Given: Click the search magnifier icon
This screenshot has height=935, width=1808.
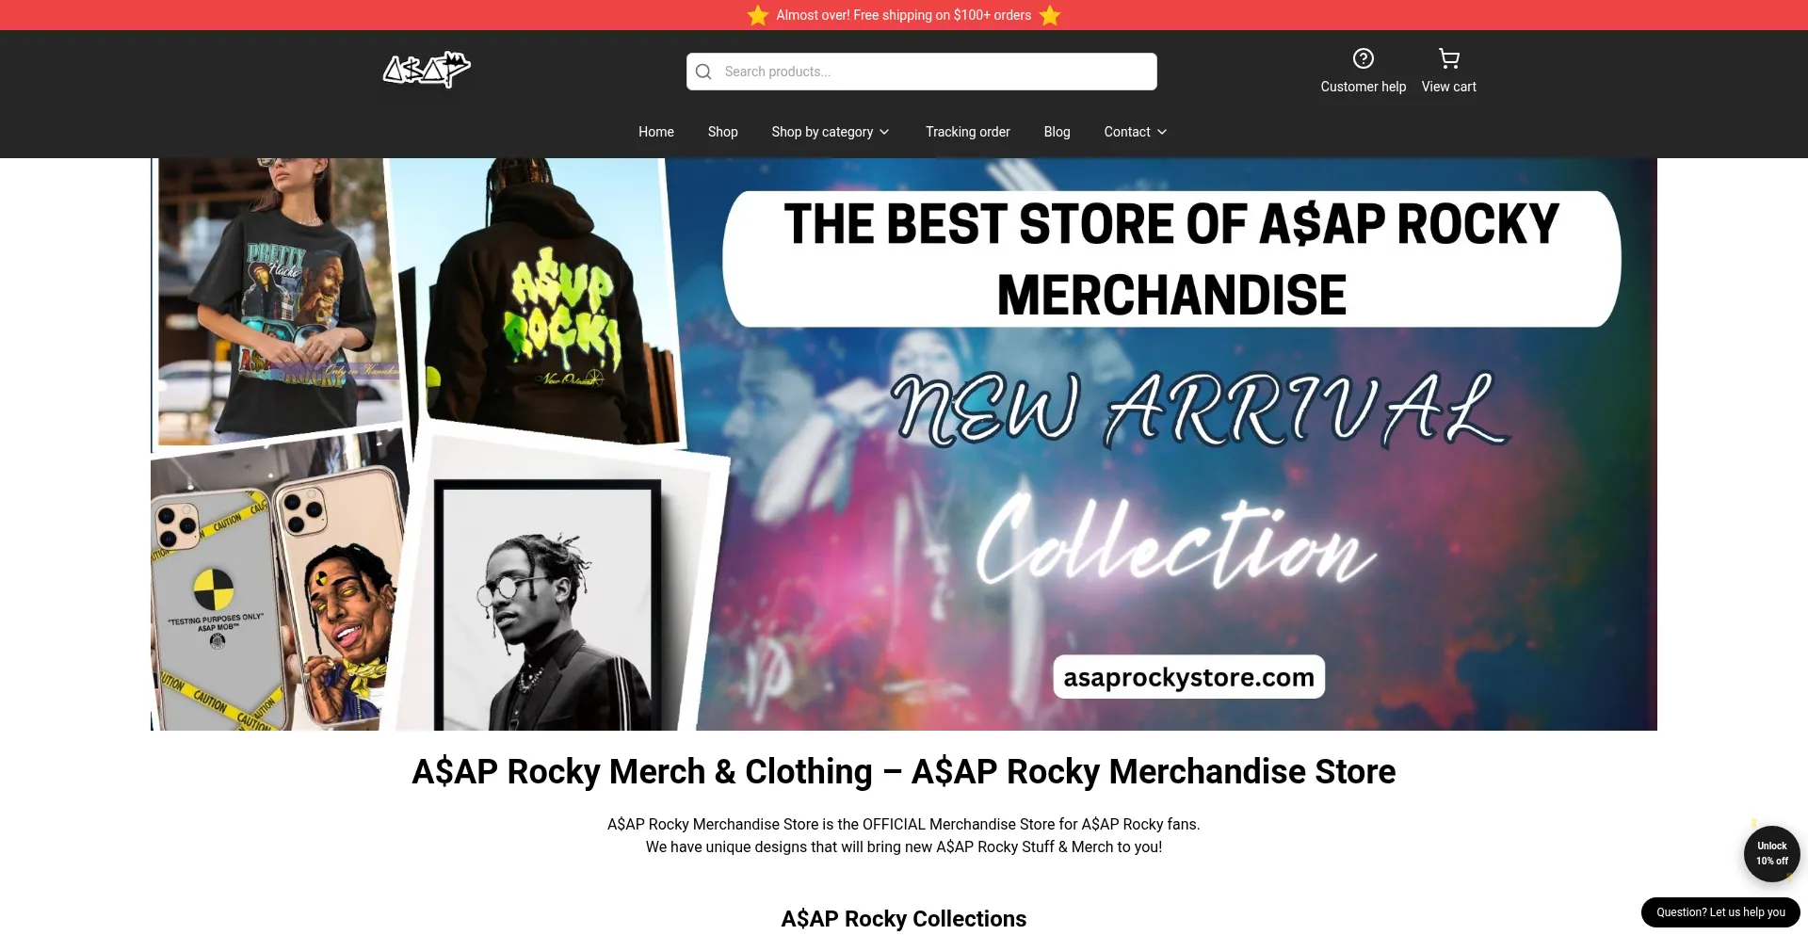Looking at the screenshot, I should [x=703, y=72].
